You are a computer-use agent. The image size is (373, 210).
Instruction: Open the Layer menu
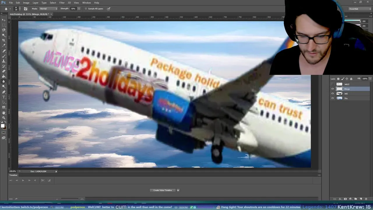[36, 3]
